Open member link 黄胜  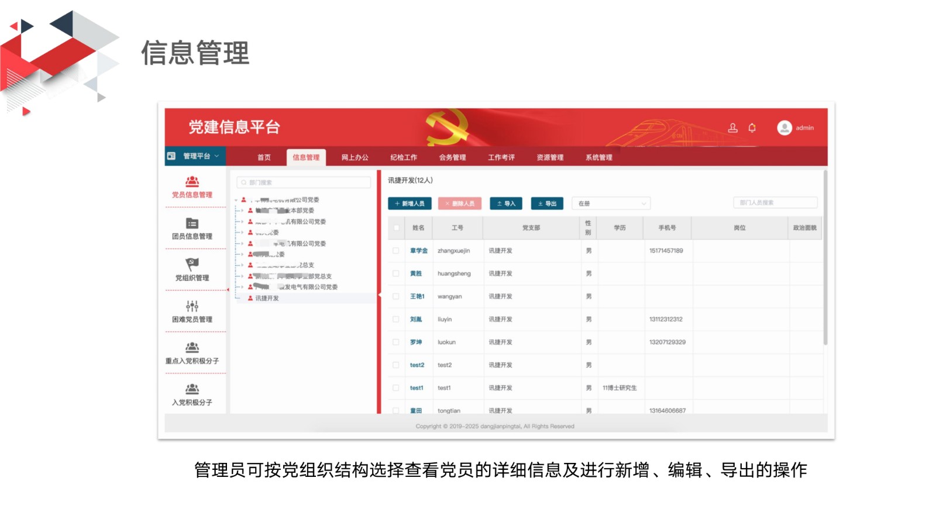pyautogui.click(x=416, y=274)
